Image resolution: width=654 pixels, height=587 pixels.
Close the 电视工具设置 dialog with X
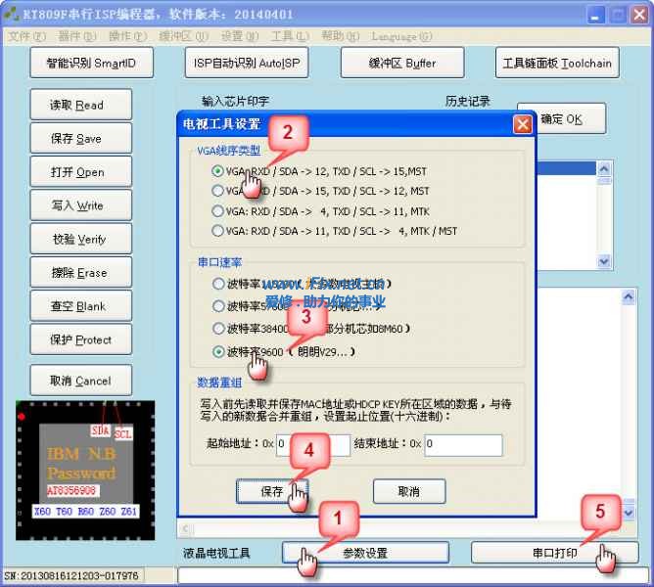coord(523,124)
